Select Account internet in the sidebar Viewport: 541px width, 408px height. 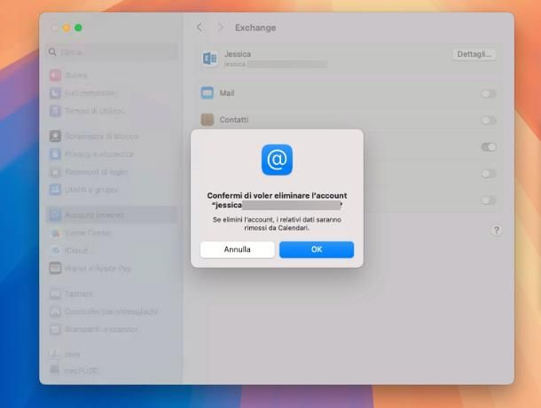(111, 215)
